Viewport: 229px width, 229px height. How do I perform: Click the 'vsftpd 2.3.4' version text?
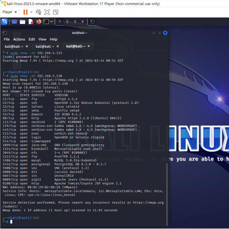click(66, 99)
